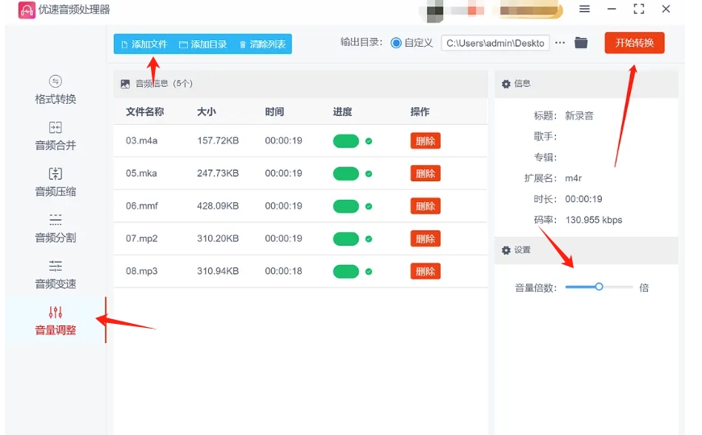Viewport: 702px width, 435px height.
Task: Click the green check for 05.mka
Action: pos(369,173)
